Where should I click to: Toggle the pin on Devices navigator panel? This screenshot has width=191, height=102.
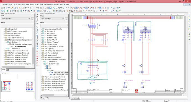click(x=67, y=13)
